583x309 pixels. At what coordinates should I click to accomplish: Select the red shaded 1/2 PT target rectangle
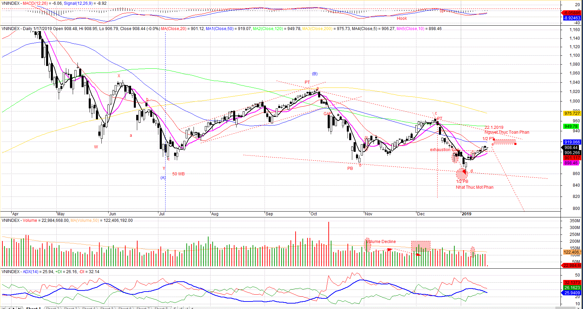(504, 142)
